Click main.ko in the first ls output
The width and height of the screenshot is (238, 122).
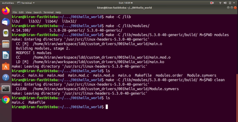pyautogui.click(x=36, y=75)
